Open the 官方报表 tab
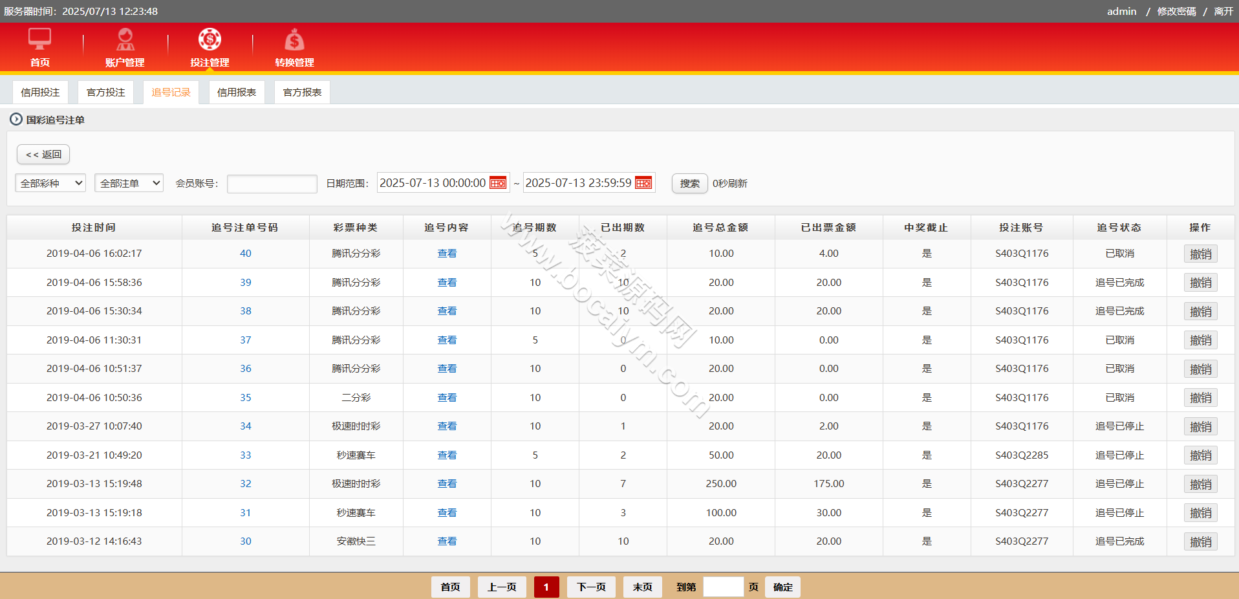 pos(303,93)
